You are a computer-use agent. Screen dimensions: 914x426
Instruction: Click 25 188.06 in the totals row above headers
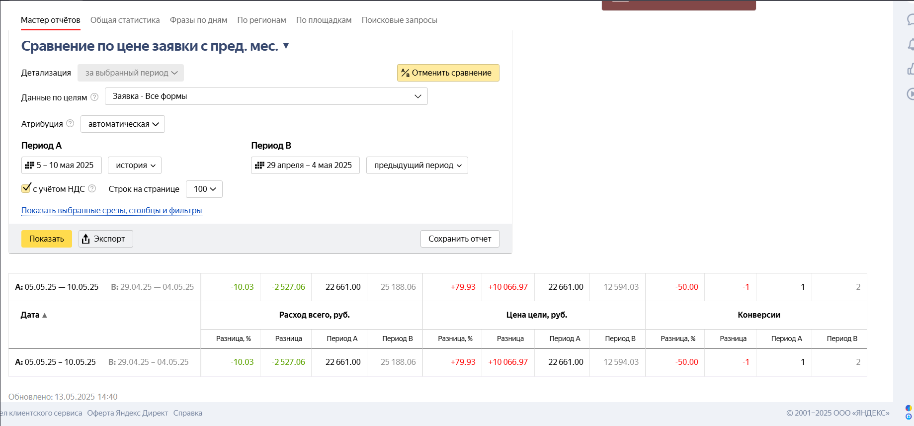coord(398,287)
